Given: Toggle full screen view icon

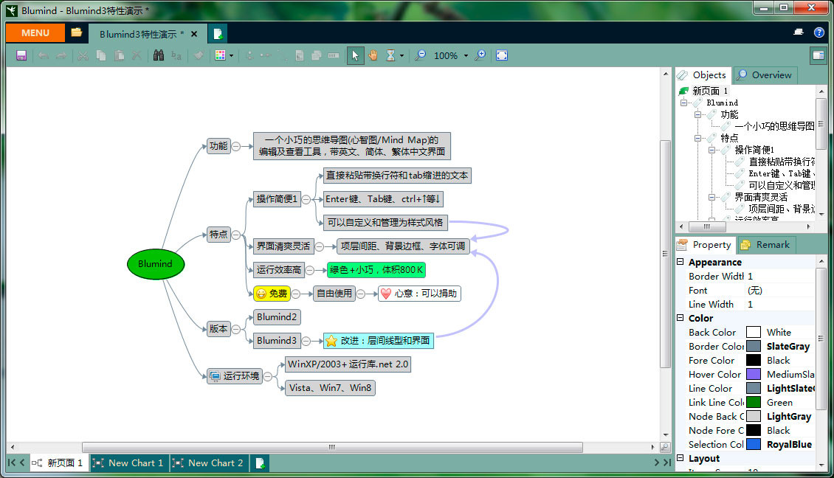Looking at the screenshot, I should click(502, 55).
